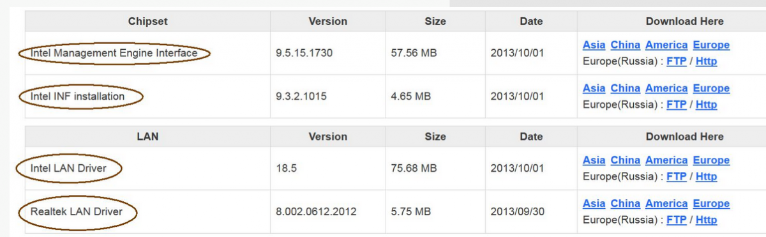The image size is (766, 237).
Task: Select Europe mirror for Realtek LAN Driver
Action: (x=711, y=204)
